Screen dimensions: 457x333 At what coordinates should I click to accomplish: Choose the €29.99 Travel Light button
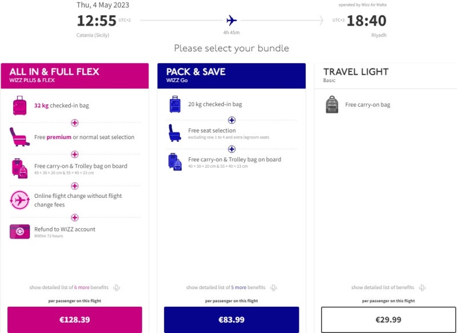388,319
